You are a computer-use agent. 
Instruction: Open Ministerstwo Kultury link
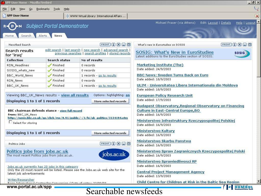[156, 131]
